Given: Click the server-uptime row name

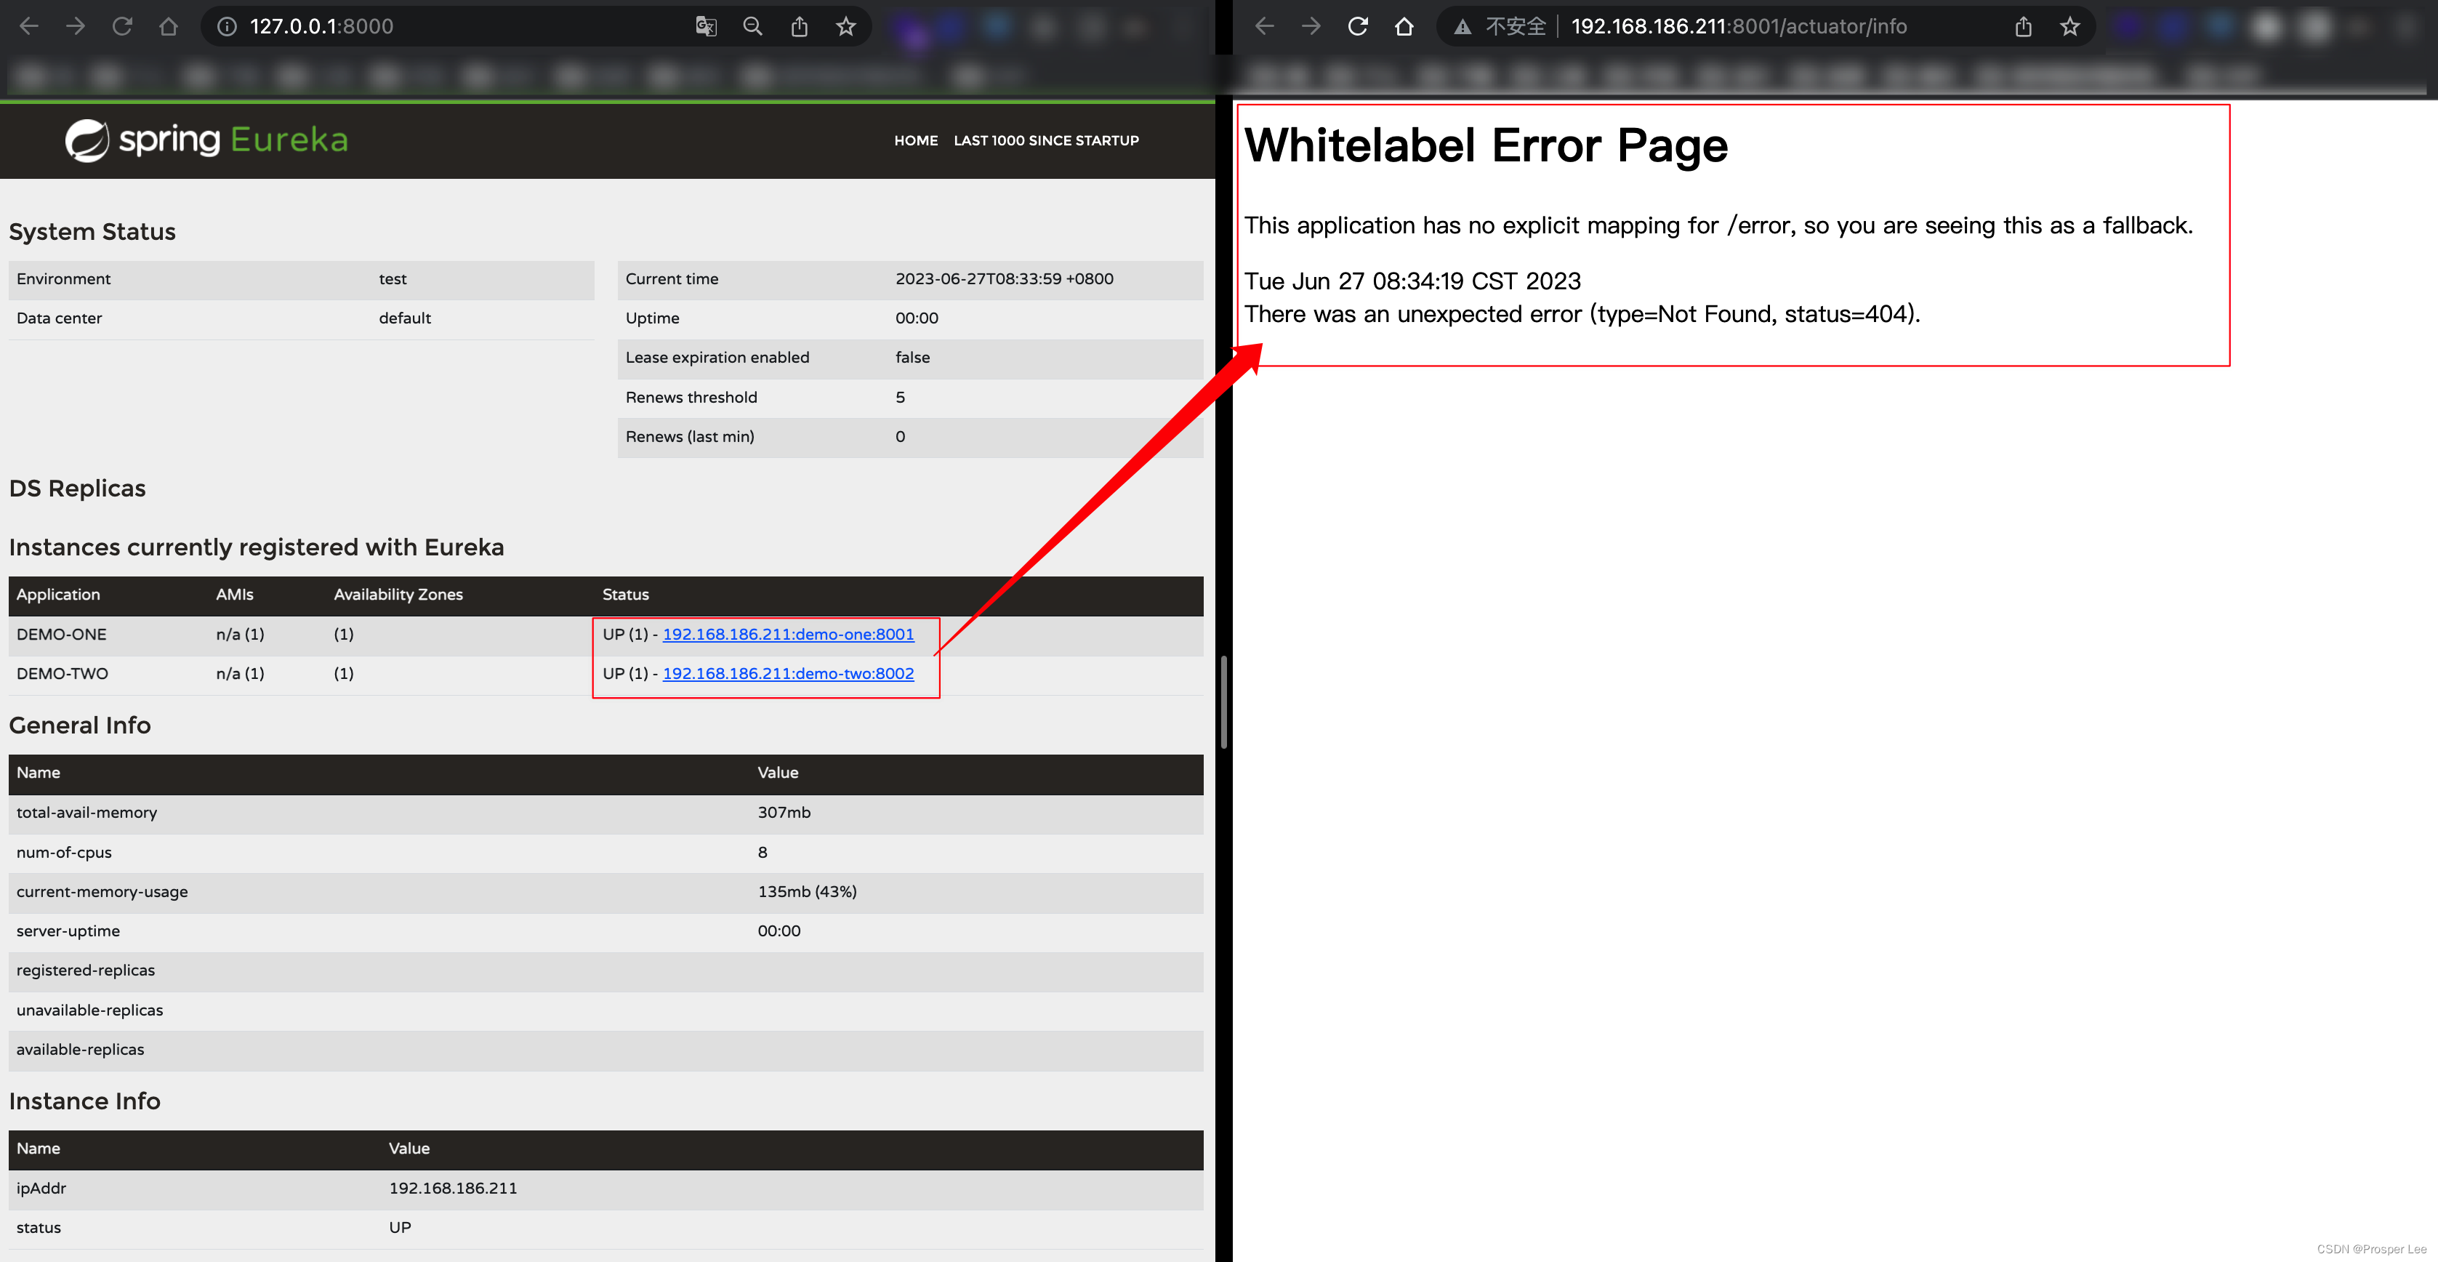Looking at the screenshot, I should coord(68,931).
